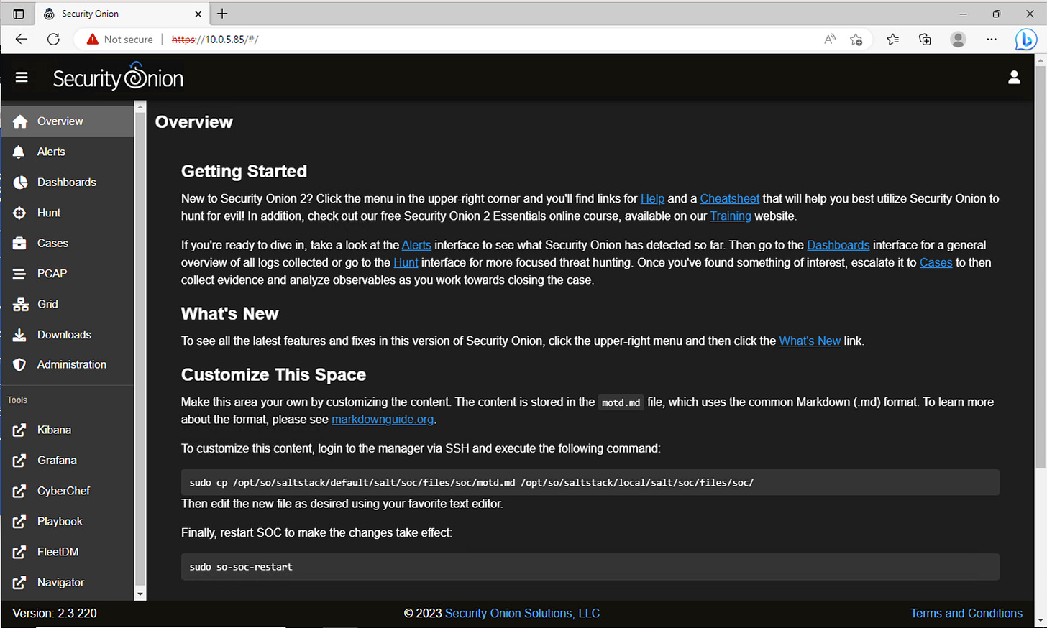
Task: Open Alerts from the sidebar
Action: (67, 152)
